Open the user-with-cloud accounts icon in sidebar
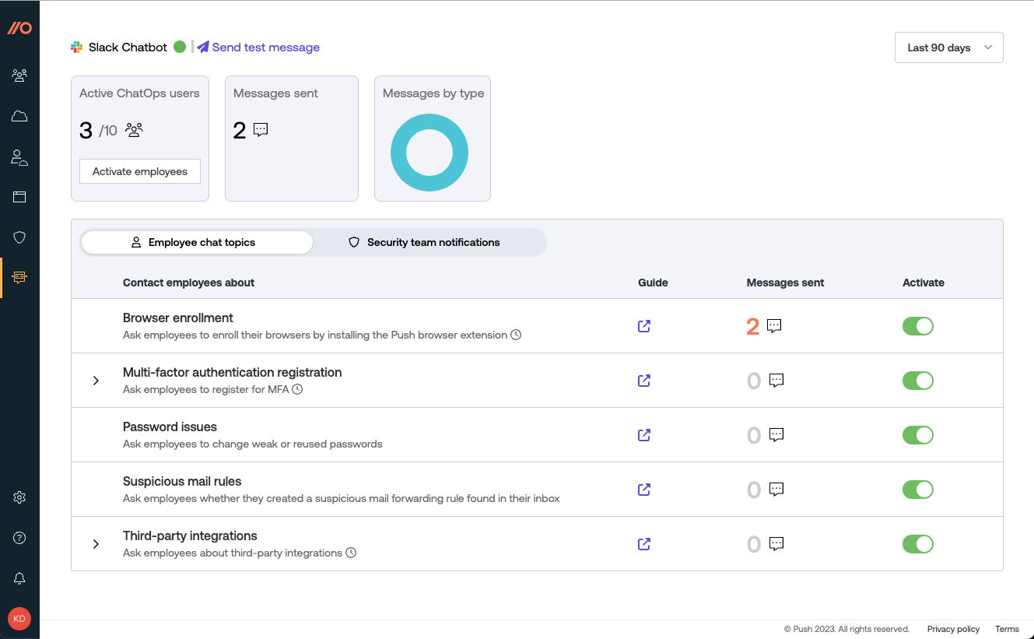The image size is (1034, 639). tap(19, 157)
